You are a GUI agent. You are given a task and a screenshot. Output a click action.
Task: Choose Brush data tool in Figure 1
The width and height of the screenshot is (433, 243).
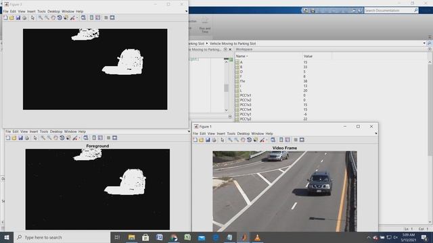click(262, 140)
